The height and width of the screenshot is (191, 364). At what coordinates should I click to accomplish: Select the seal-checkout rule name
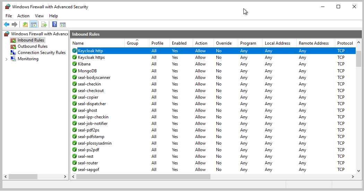(x=91, y=90)
